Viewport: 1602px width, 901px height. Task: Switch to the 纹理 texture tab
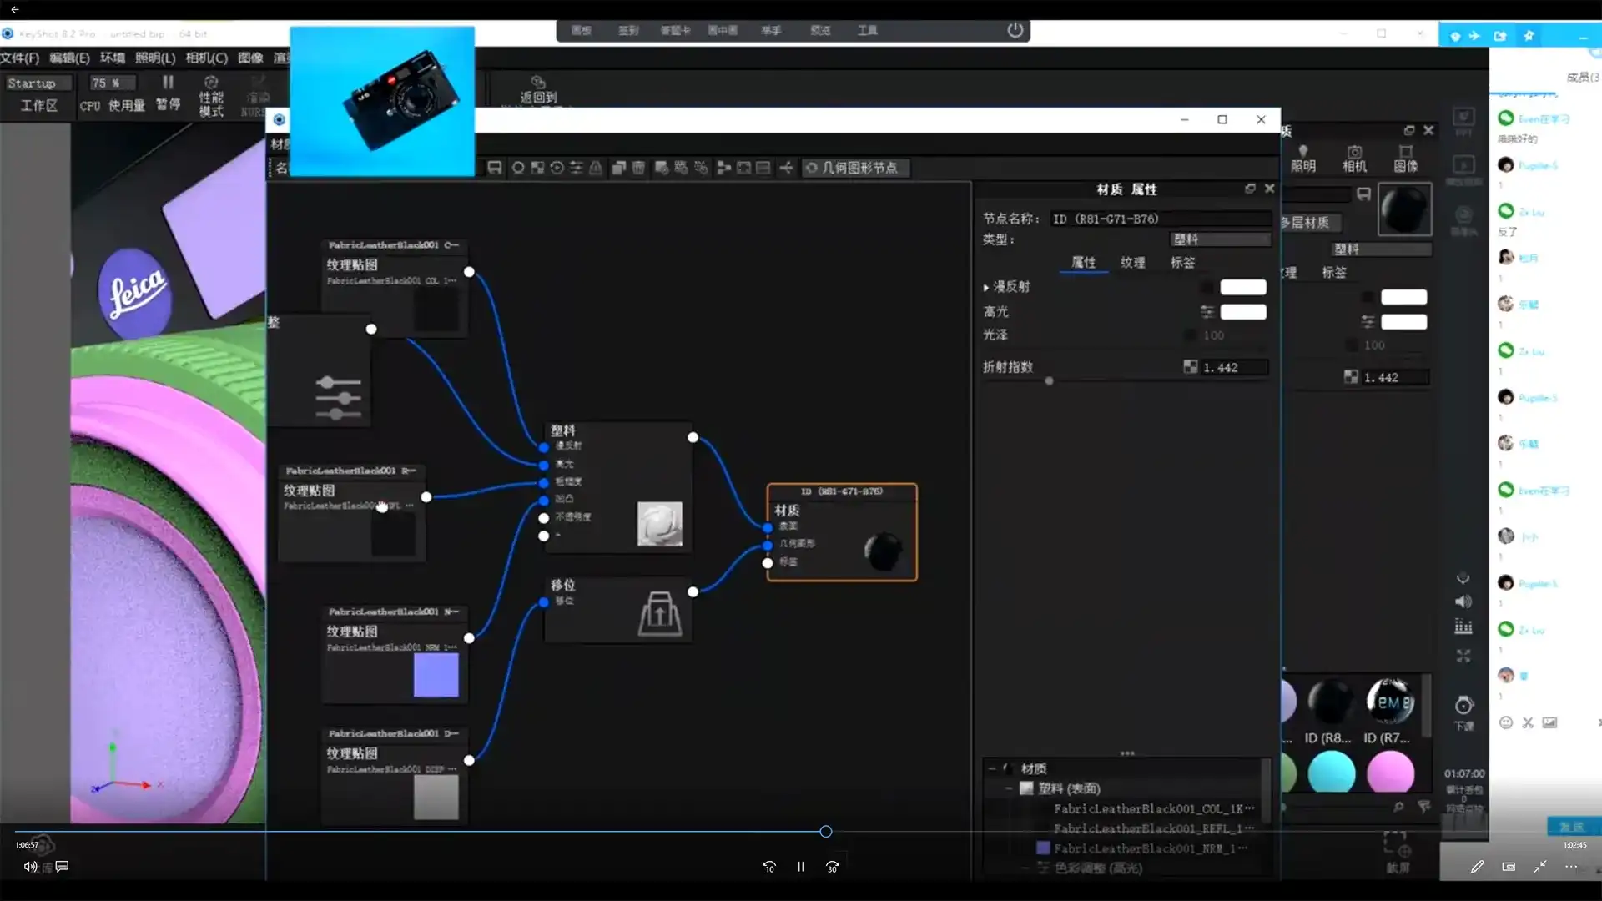click(x=1132, y=262)
